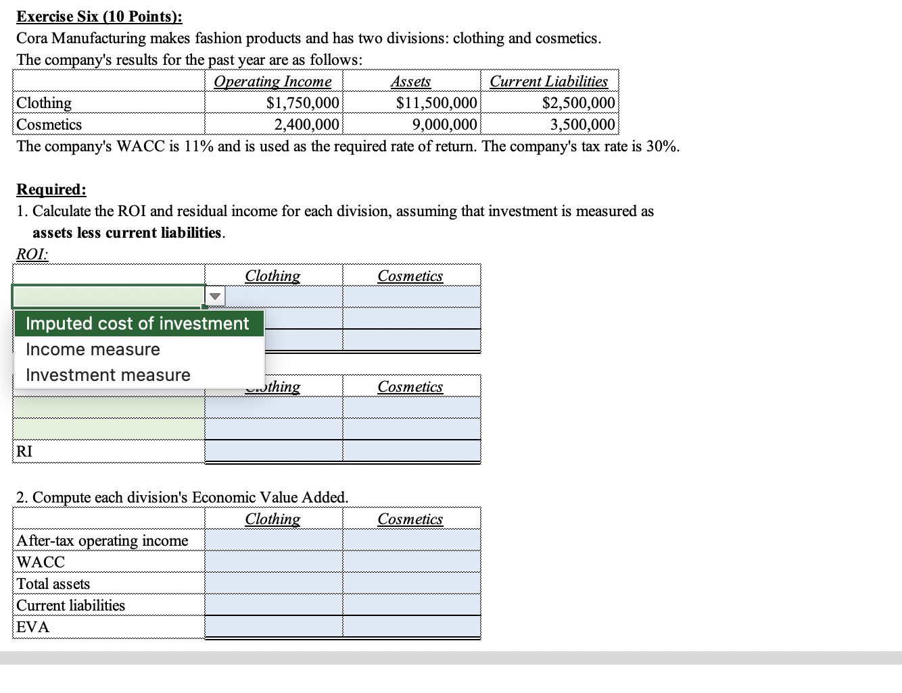902x693 pixels.
Task: Click the 'Current Liabilities' column header
Action: pyautogui.click(x=548, y=82)
